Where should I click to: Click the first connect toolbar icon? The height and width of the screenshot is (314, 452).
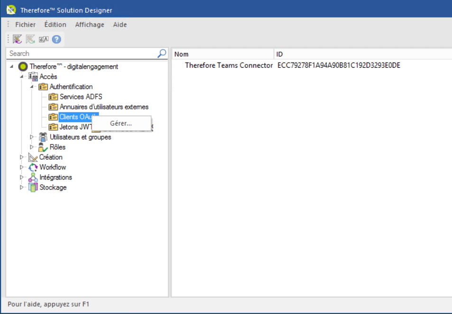(18, 39)
